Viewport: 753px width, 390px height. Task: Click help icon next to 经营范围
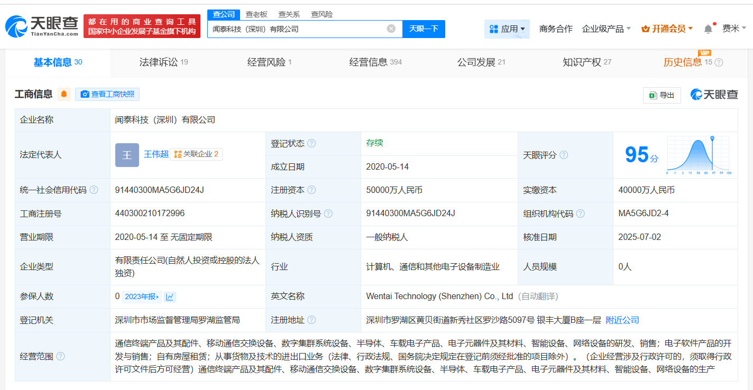(60, 356)
